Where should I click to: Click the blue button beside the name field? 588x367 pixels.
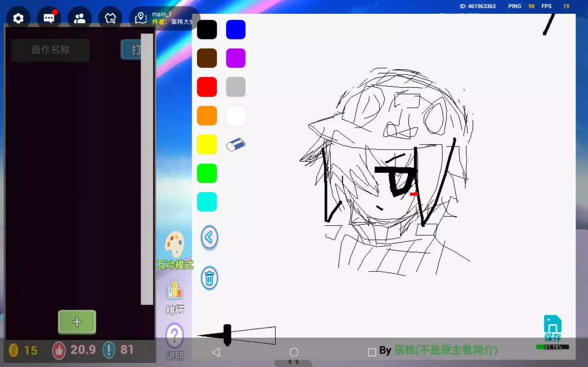point(131,50)
